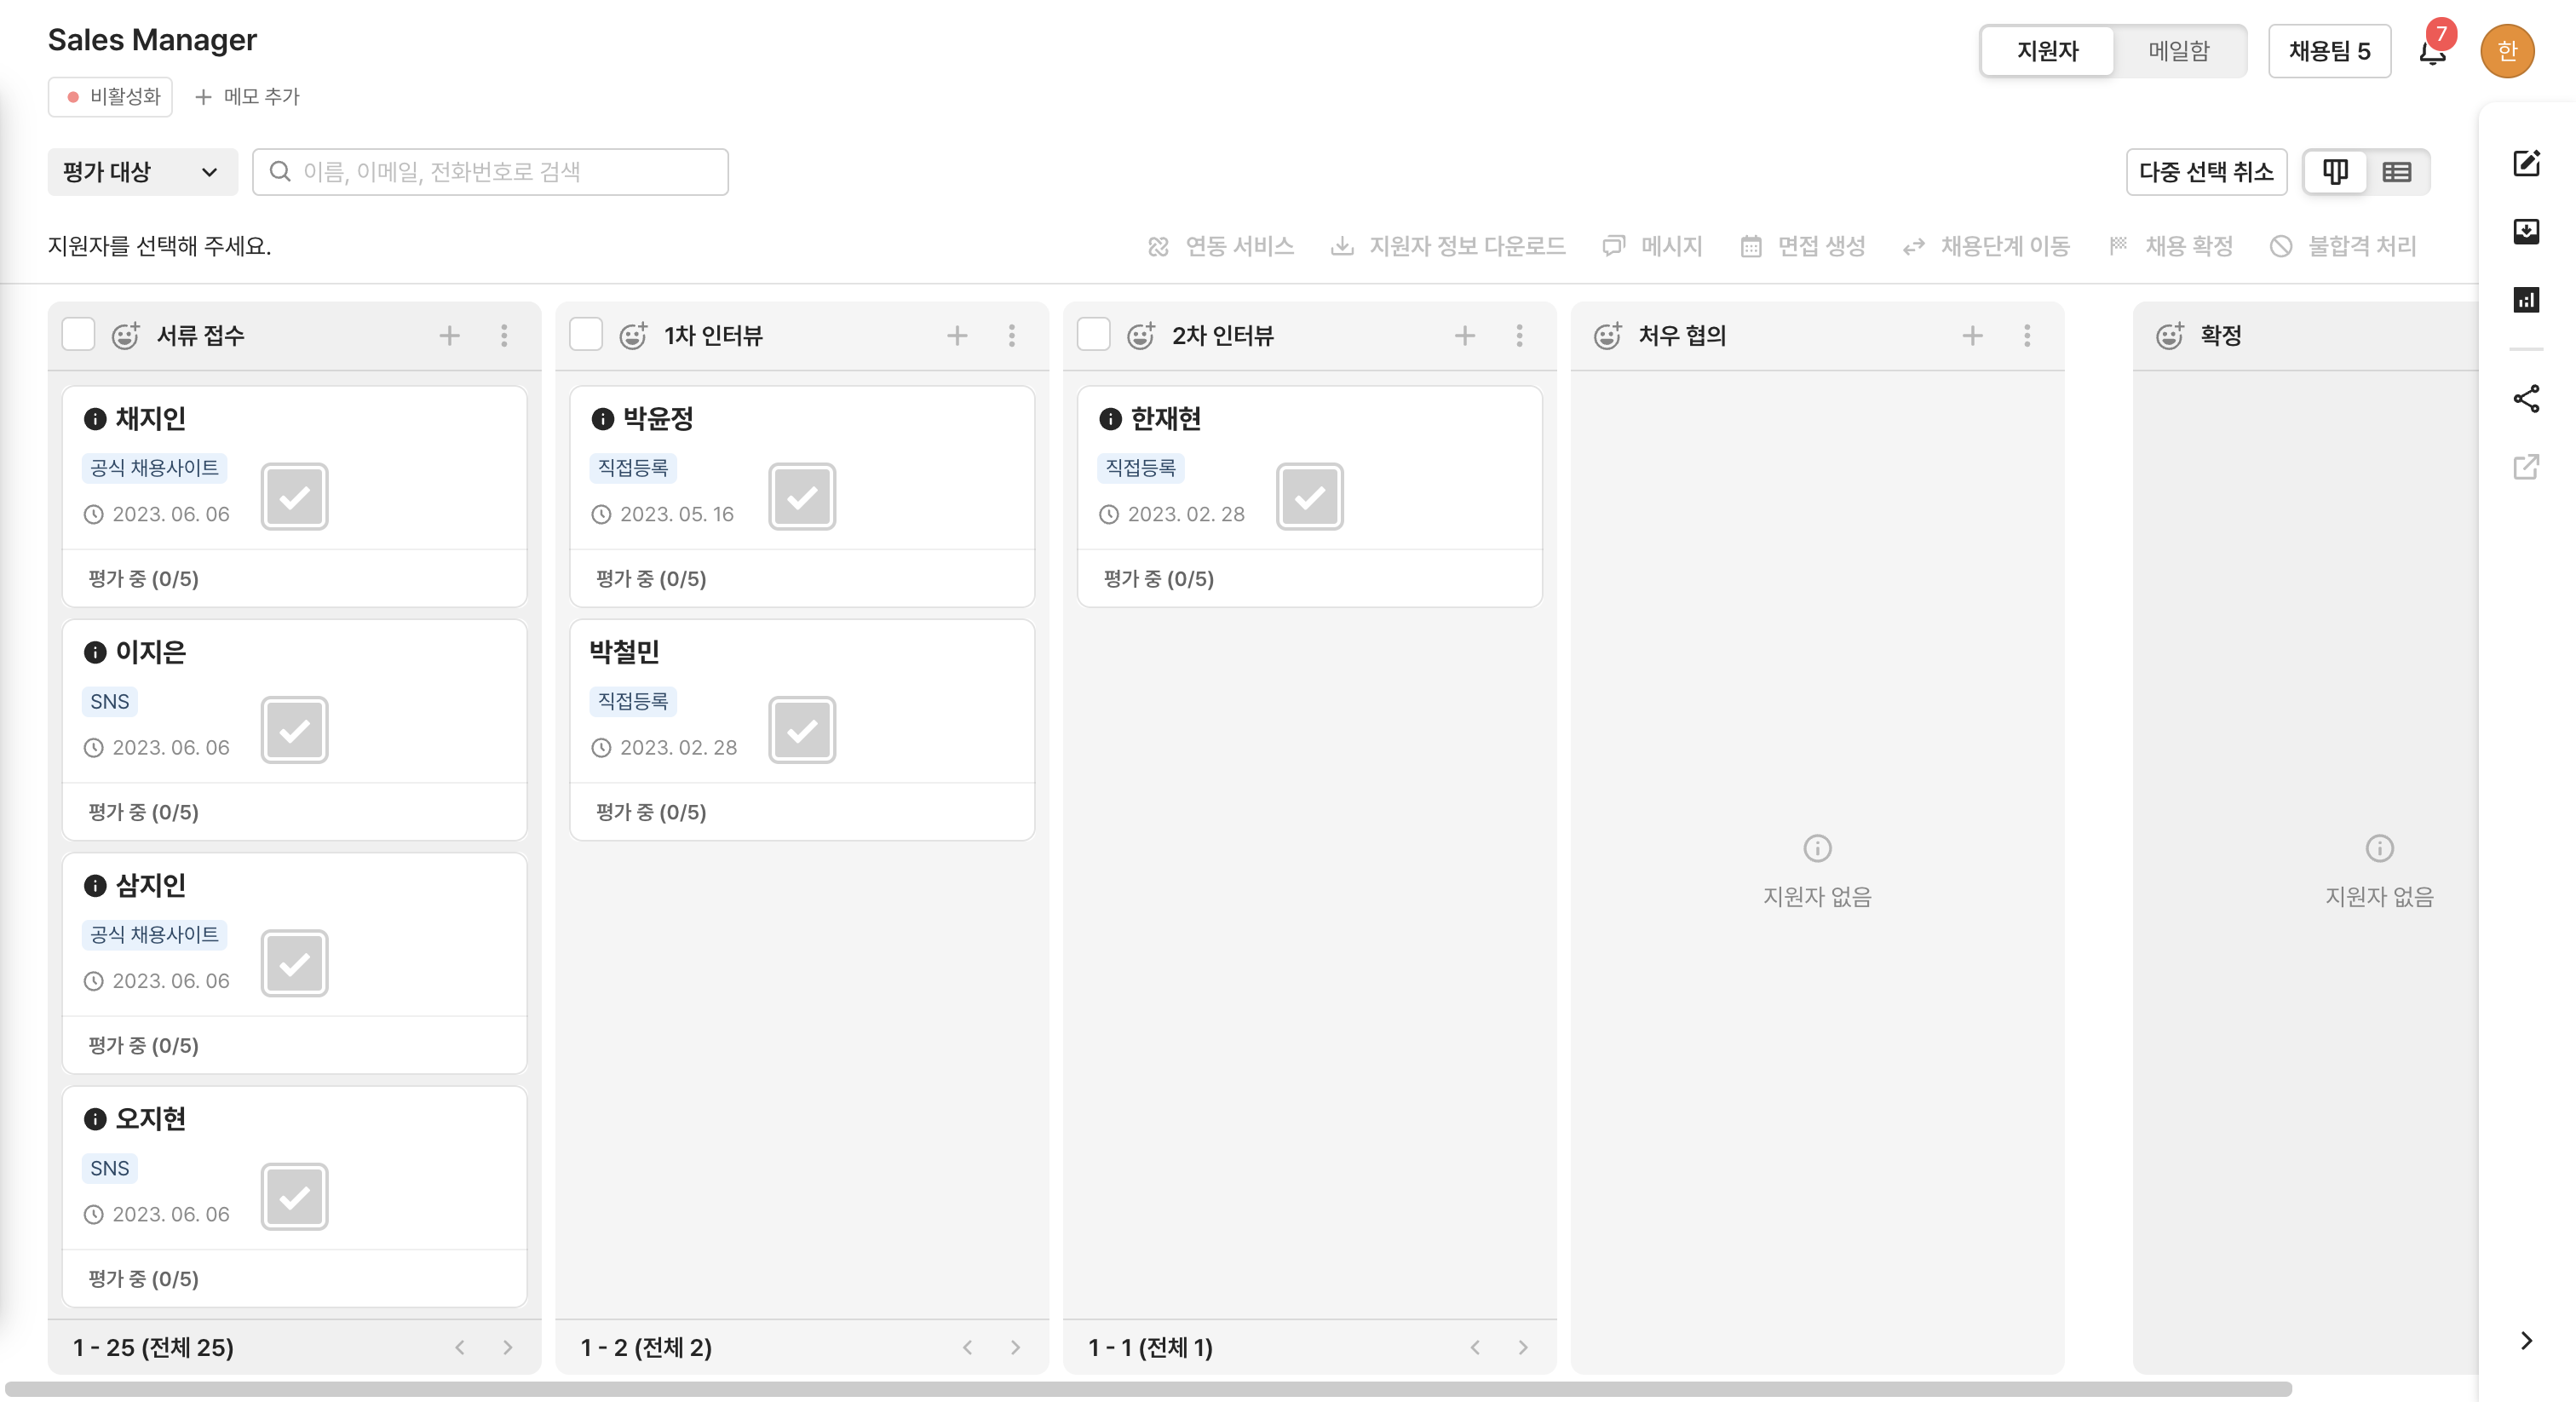Go to next page in 1차 인터뷰 column

pos(1016,1347)
